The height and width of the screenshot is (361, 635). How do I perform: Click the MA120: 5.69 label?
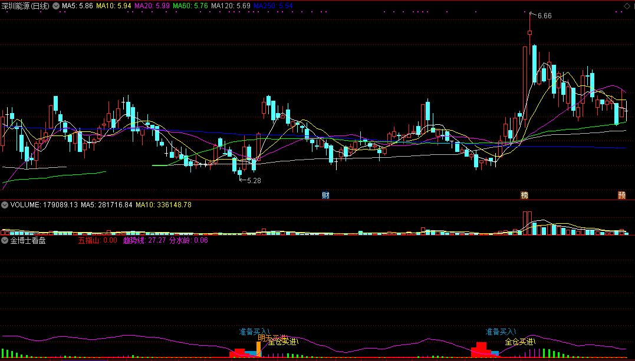tap(231, 6)
